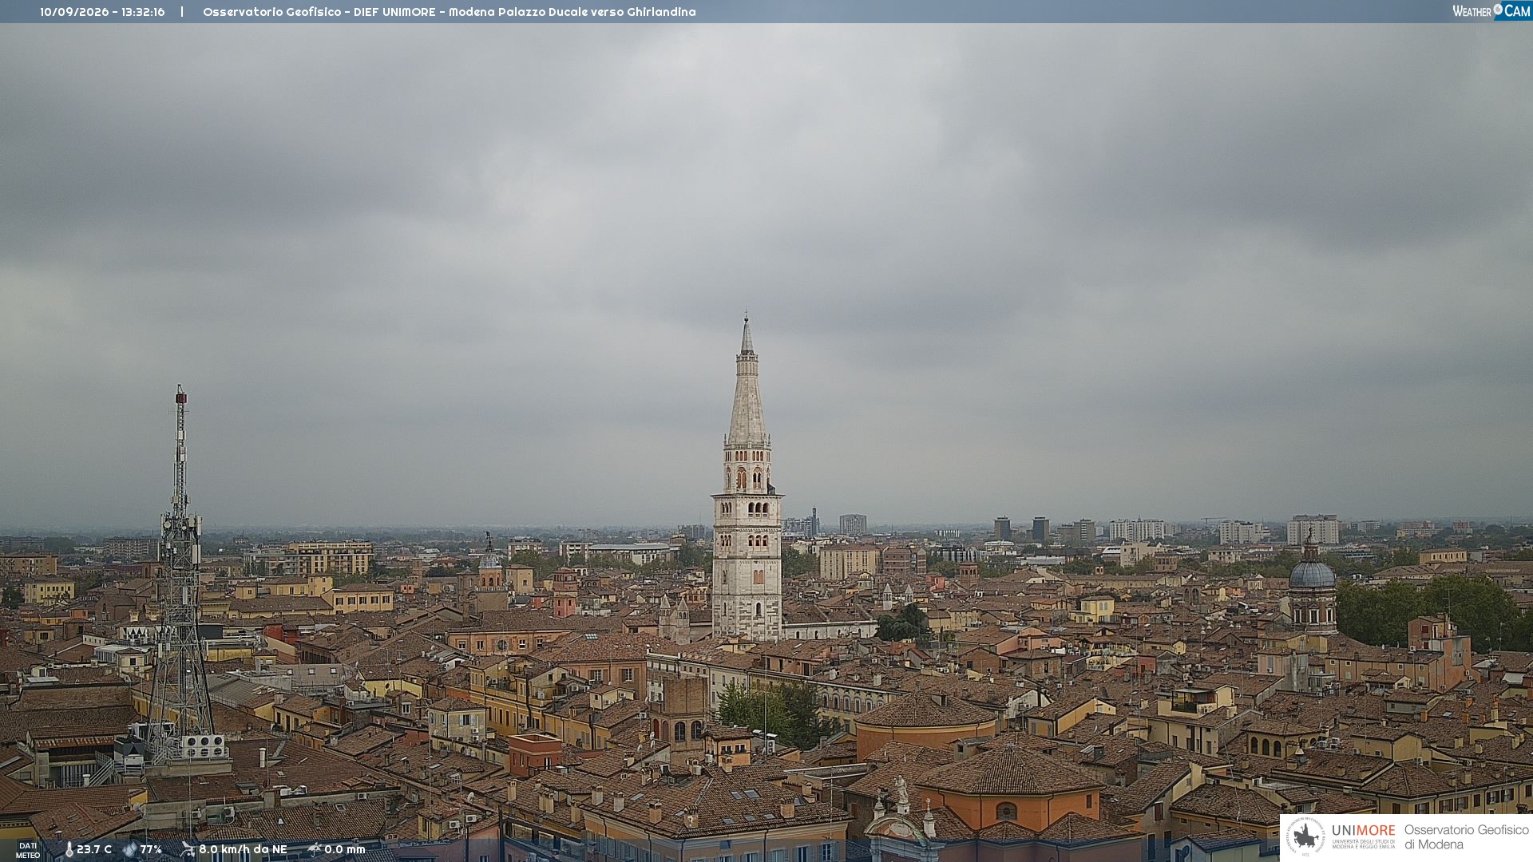Click the Osservatorio Geofisico di Modena text
This screenshot has height=862, width=1533.
click(x=1466, y=836)
